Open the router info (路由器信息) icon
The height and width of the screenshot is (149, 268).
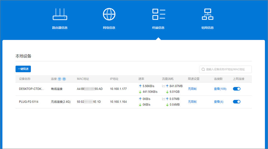point(60,14)
